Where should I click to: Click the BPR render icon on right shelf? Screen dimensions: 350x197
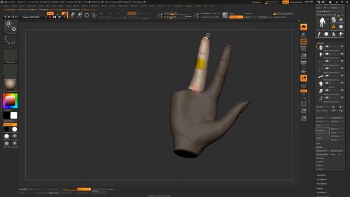pos(304,27)
